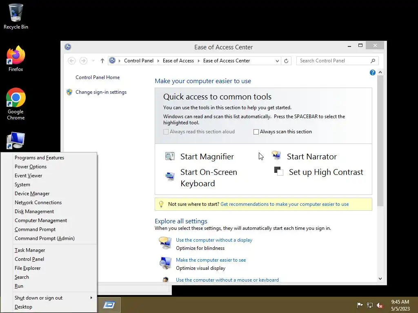The width and height of the screenshot is (418, 313).
Task: Go back with the Back arrow
Action: (x=71, y=61)
